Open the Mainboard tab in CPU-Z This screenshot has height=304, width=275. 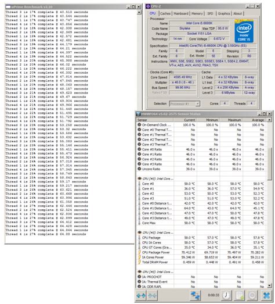click(x=181, y=13)
